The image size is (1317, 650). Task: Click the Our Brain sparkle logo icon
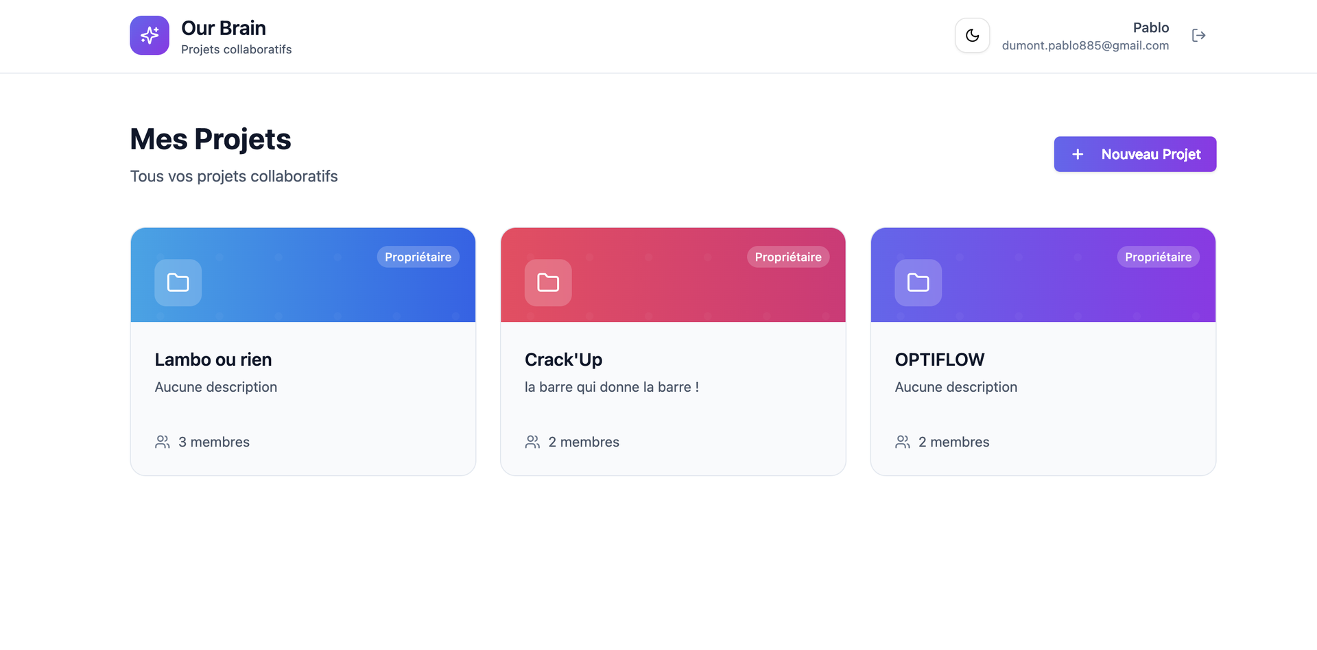[x=150, y=35]
